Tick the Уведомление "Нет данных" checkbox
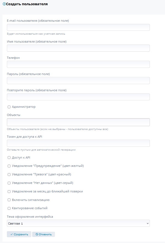Image resolution: width=165 pixels, height=243 pixels. [9, 183]
